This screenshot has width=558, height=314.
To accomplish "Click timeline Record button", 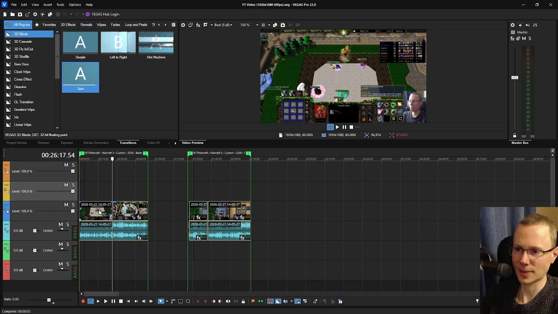I will click(x=83, y=301).
